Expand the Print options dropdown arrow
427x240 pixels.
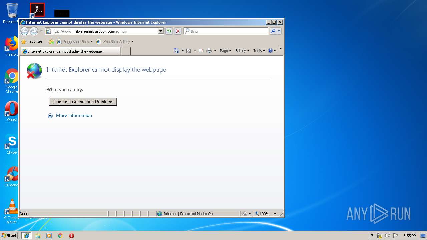[215, 51]
